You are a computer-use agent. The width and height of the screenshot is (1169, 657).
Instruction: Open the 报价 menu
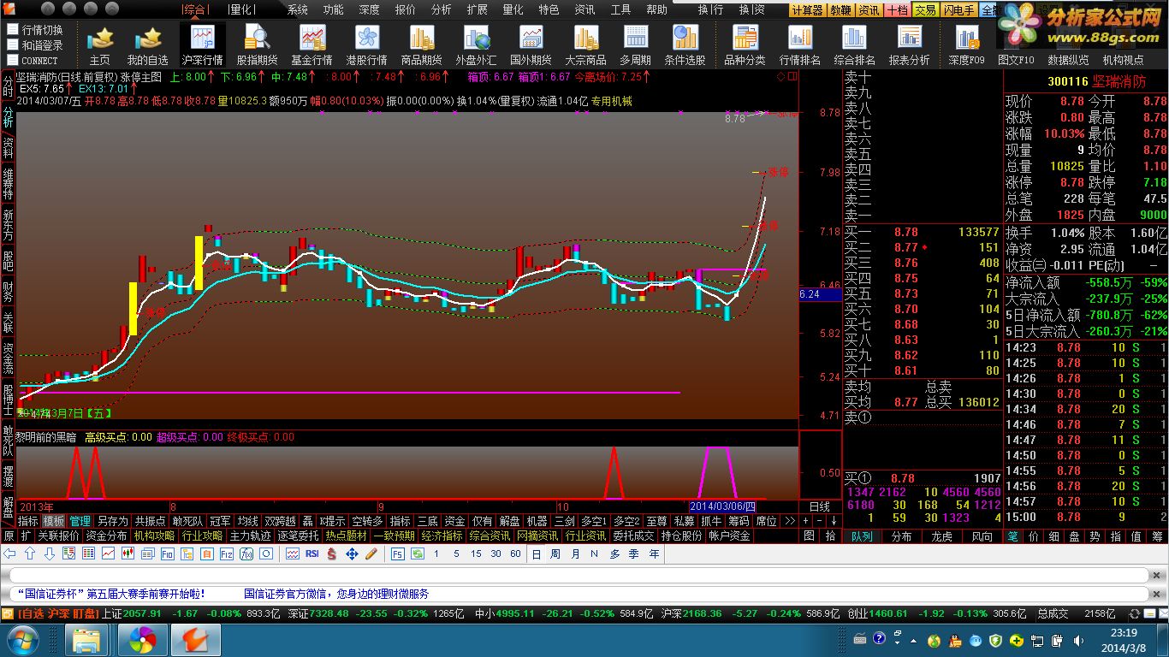pyautogui.click(x=405, y=9)
